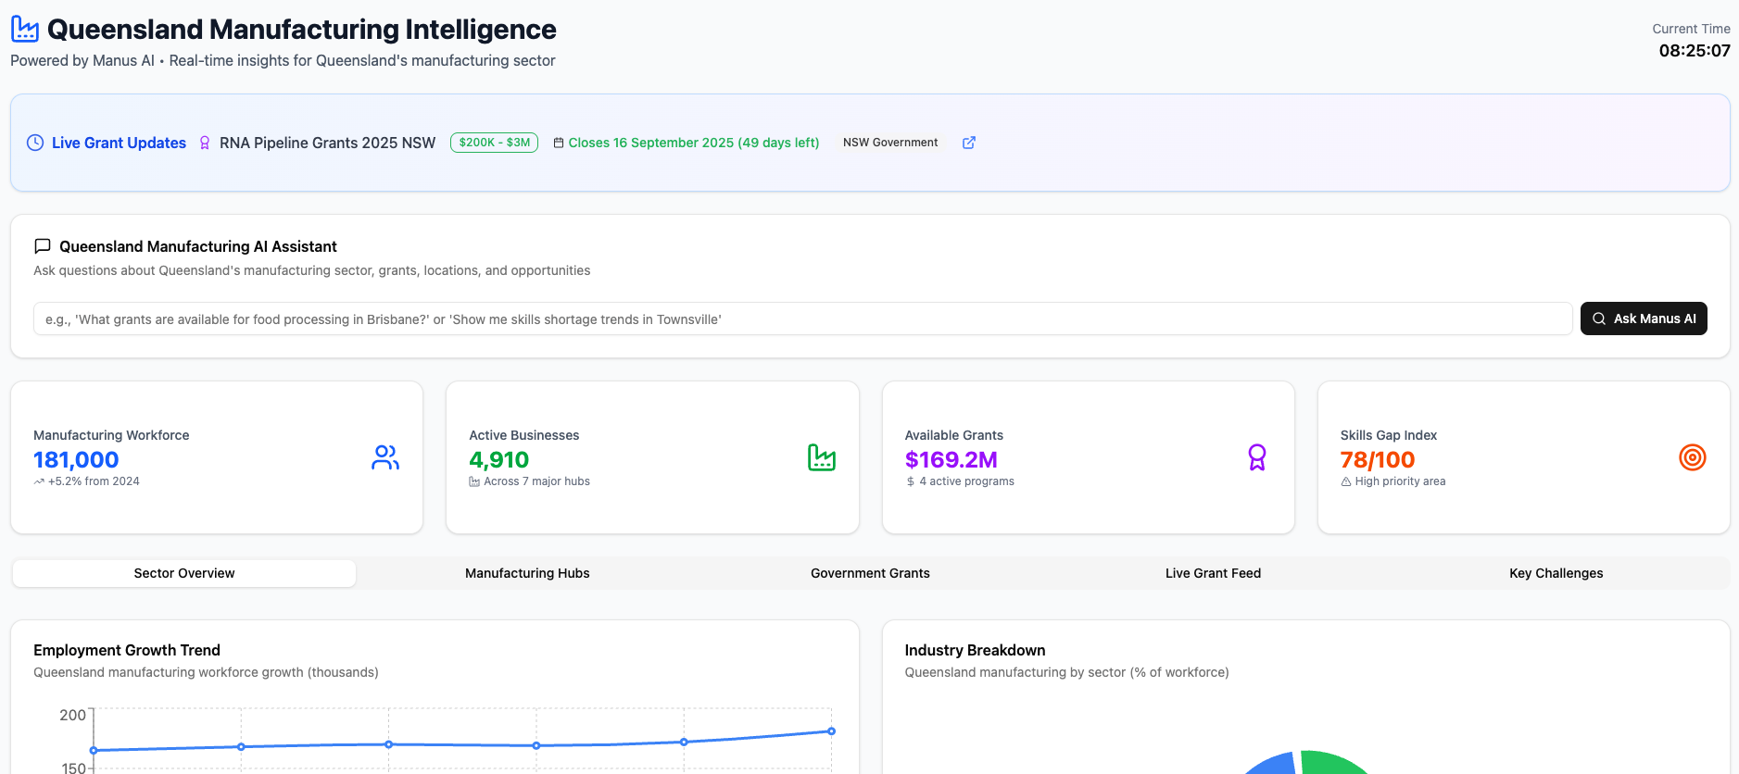Click the people icon in Manufacturing Workforce card

(x=385, y=457)
